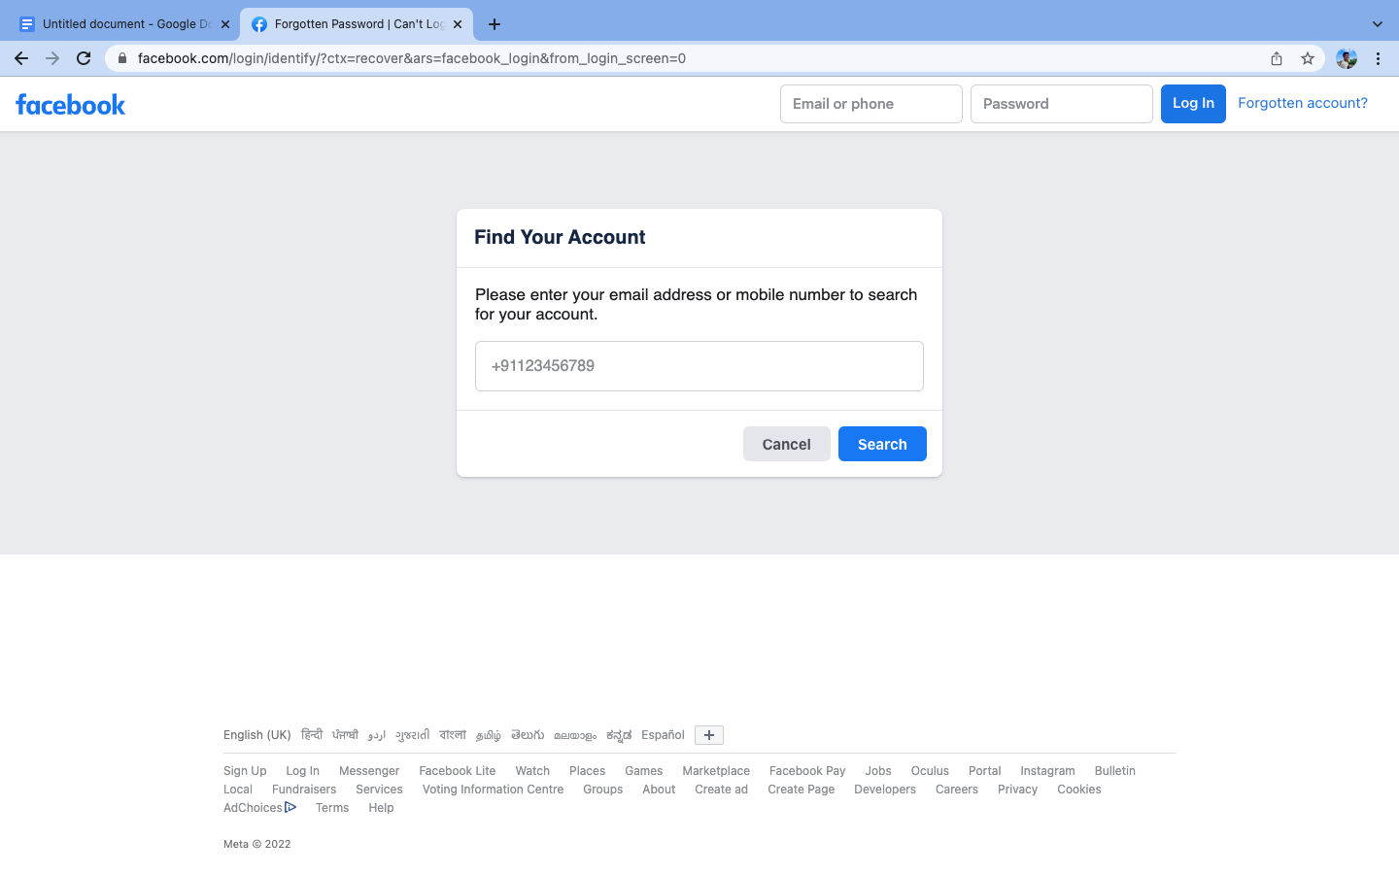Click the Facebook logo
Image resolution: width=1399 pixels, height=874 pixels.
coord(71,104)
